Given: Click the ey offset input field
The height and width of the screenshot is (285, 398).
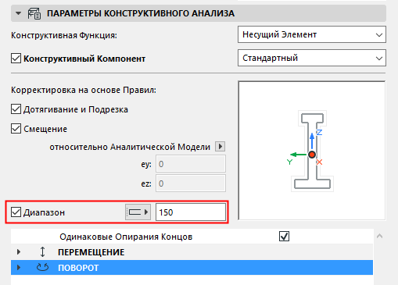Looking at the screenshot, I should coord(191,164).
